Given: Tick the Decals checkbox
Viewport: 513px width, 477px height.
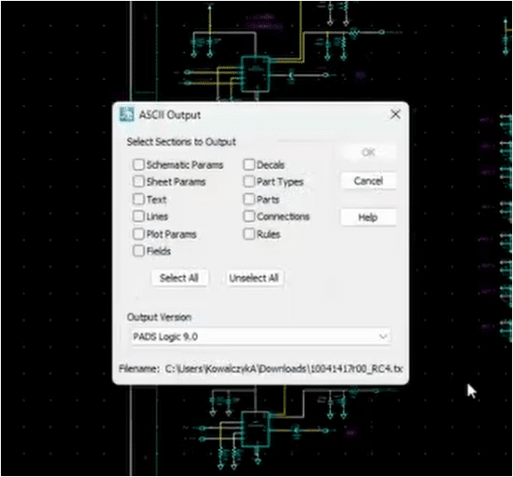Looking at the screenshot, I should pyautogui.click(x=249, y=165).
